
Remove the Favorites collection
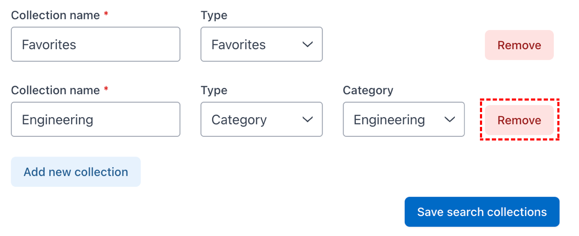519,45
